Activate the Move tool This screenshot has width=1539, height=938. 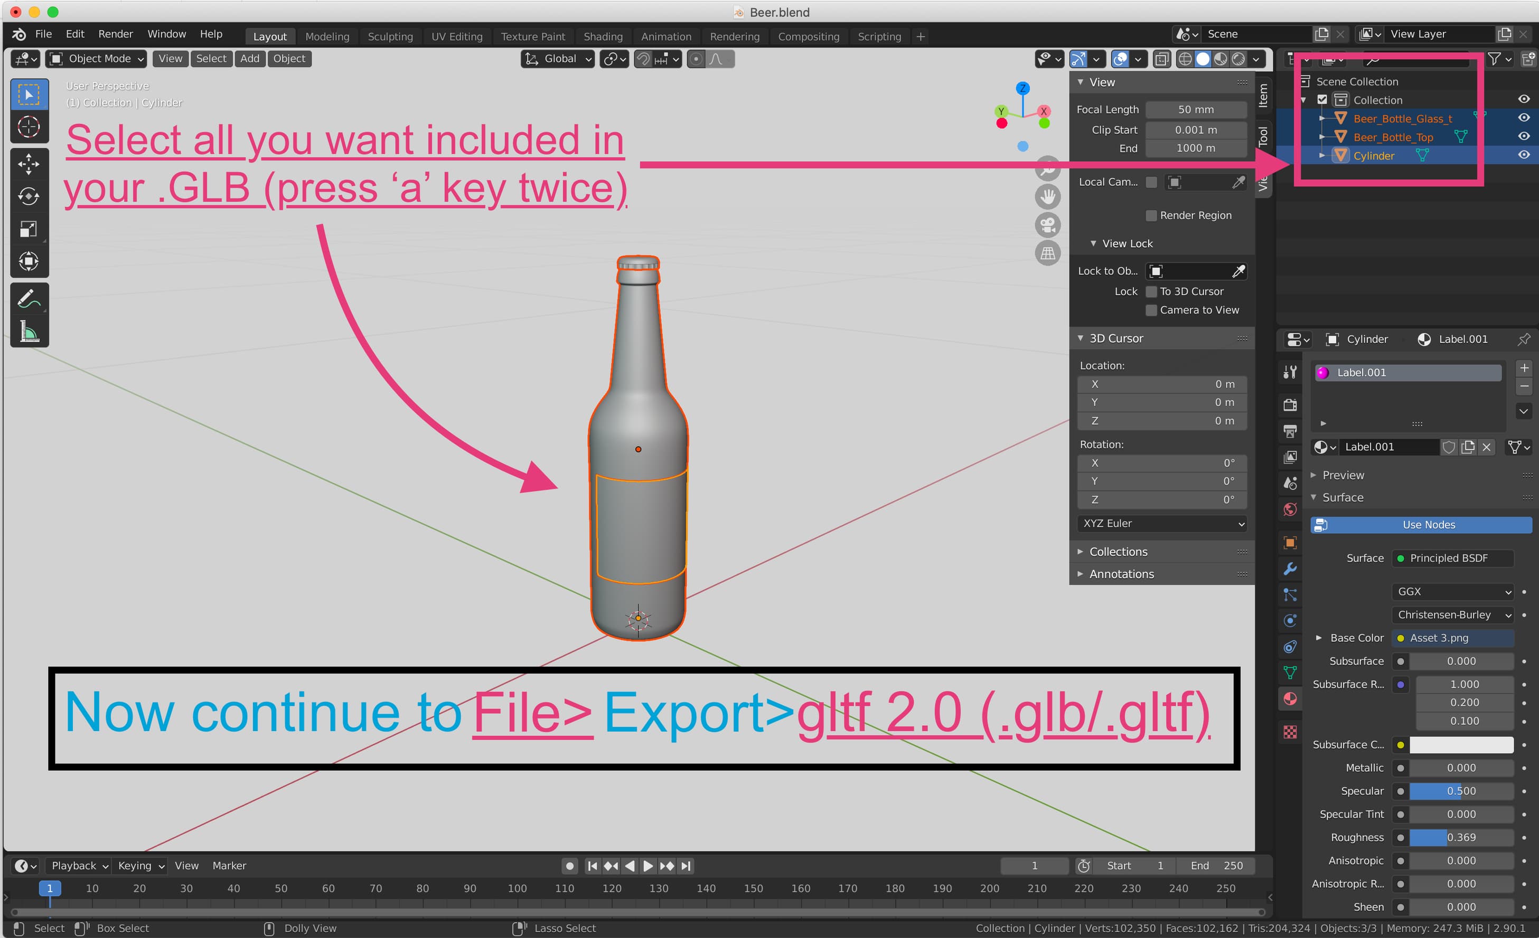coord(29,164)
